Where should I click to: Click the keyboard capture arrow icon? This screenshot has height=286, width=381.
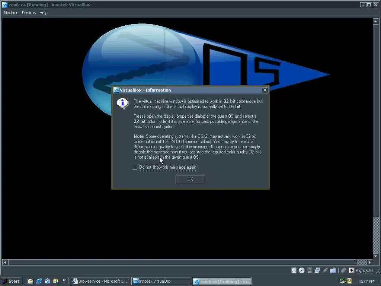click(x=351, y=270)
